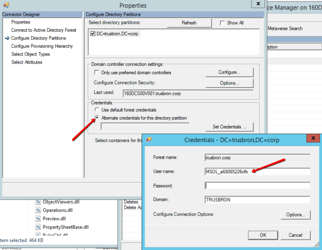The width and height of the screenshot is (322, 250).
Task: Click the ObjectViewers.dll file icon
Action: click(x=38, y=202)
